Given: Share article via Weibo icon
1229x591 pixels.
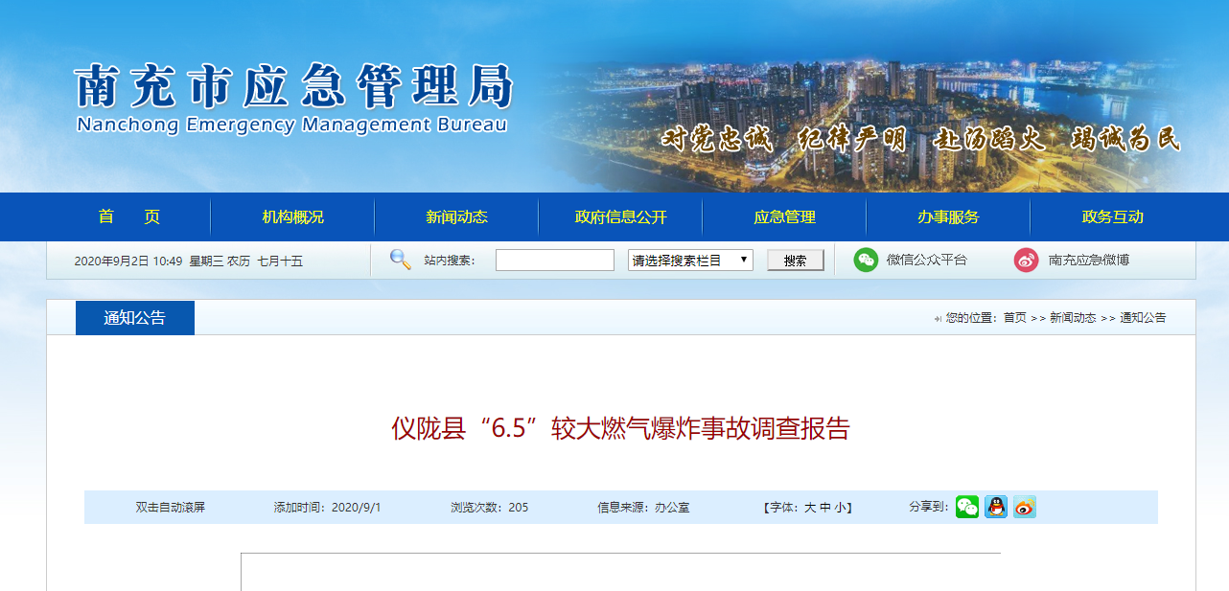Looking at the screenshot, I should [x=1025, y=507].
